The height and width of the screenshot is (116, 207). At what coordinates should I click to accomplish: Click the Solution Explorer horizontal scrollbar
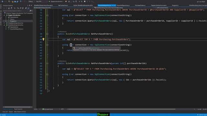pos(17,107)
